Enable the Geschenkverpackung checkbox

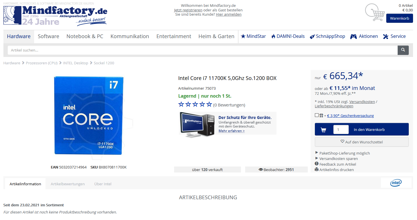(x=317, y=115)
